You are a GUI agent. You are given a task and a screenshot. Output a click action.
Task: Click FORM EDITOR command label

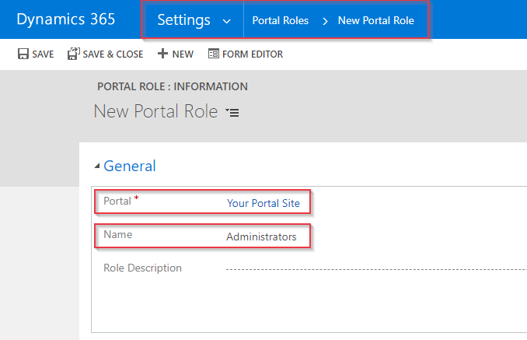(253, 54)
